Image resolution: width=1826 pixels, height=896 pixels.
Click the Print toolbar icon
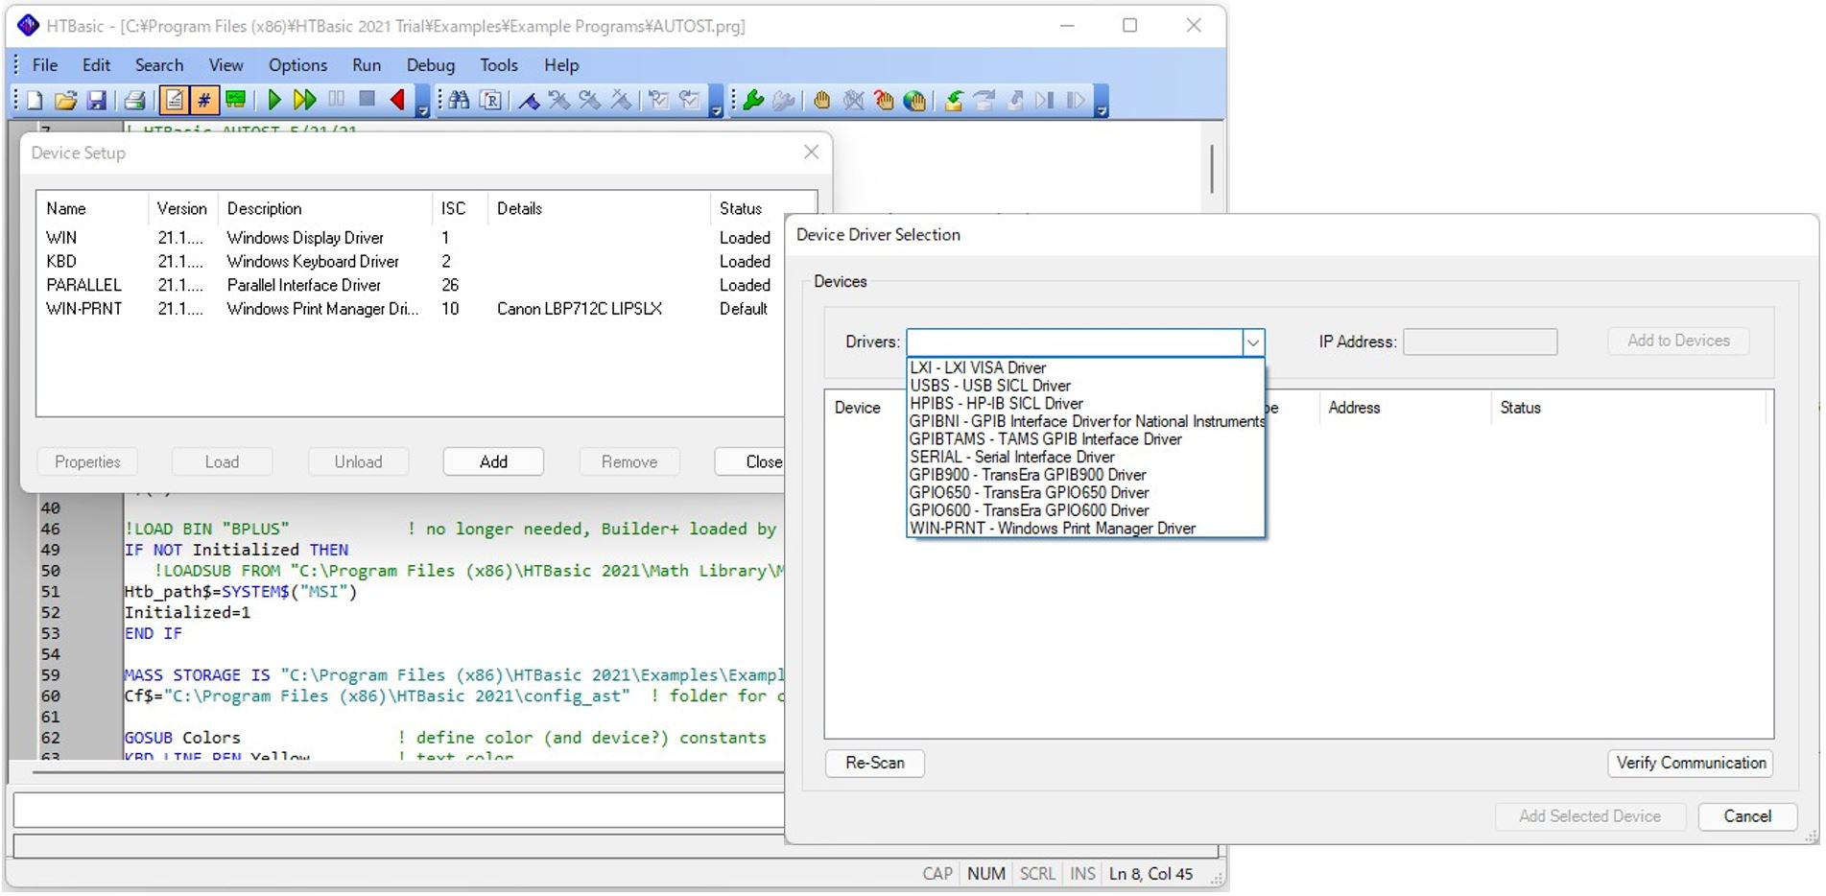click(135, 100)
